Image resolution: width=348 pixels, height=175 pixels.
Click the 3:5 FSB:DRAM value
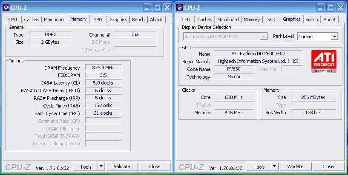tap(103, 75)
